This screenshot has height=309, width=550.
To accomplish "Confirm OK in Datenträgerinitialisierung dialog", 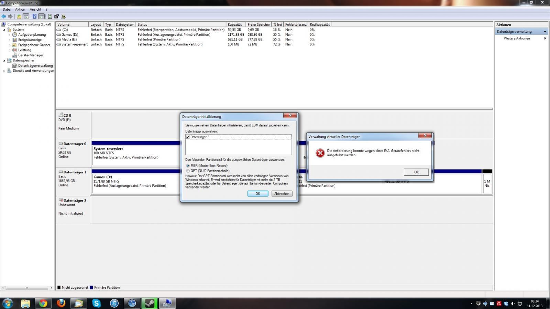I will tap(258, 194).
